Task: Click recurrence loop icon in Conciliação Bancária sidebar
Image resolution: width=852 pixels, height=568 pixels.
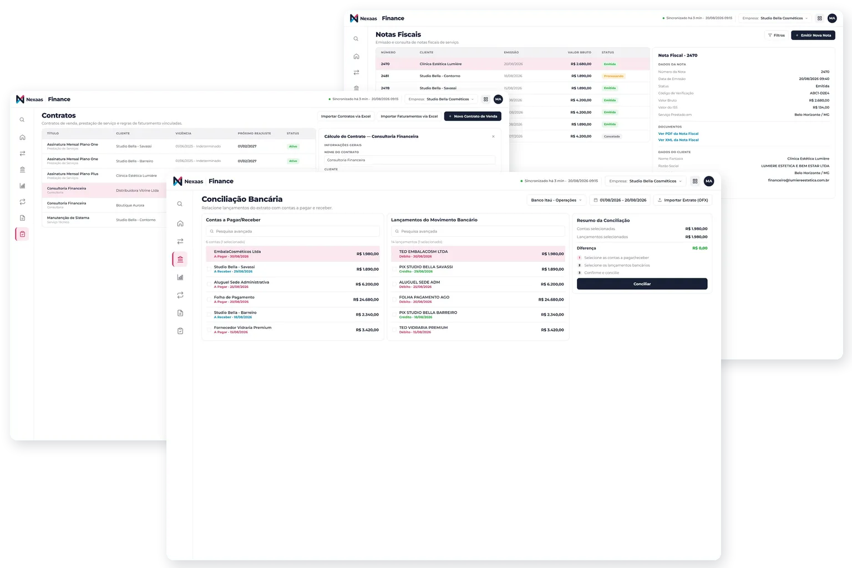Action: point(180,295)
